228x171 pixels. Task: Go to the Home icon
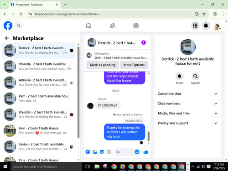[88, 26]
